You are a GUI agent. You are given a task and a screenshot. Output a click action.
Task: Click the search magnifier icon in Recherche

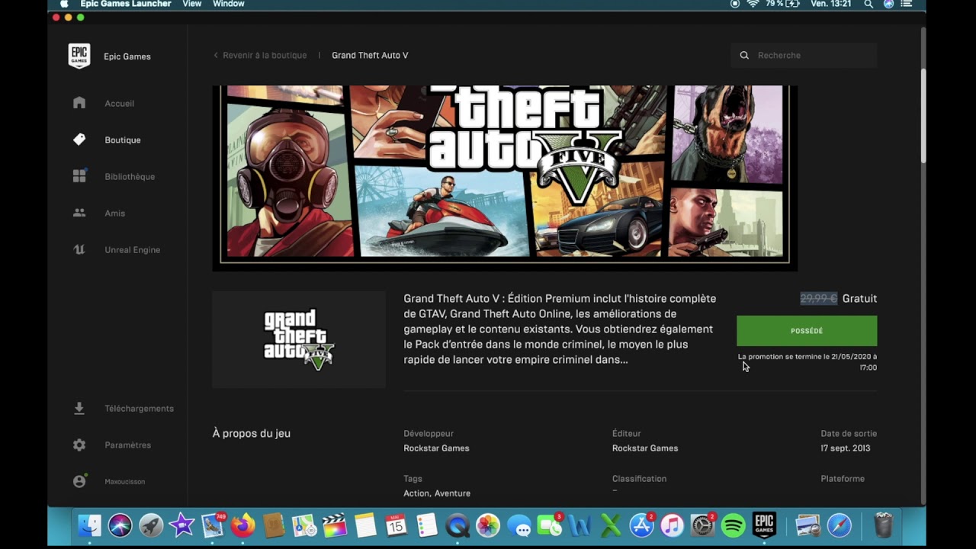coord(744,56)
